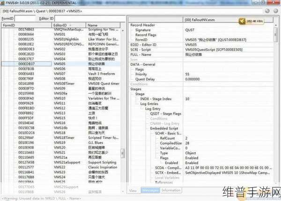Select record 000F8B92 VMS13
Image resolution: width=281 pixels, height=201 pixels.
coord(61,113)
